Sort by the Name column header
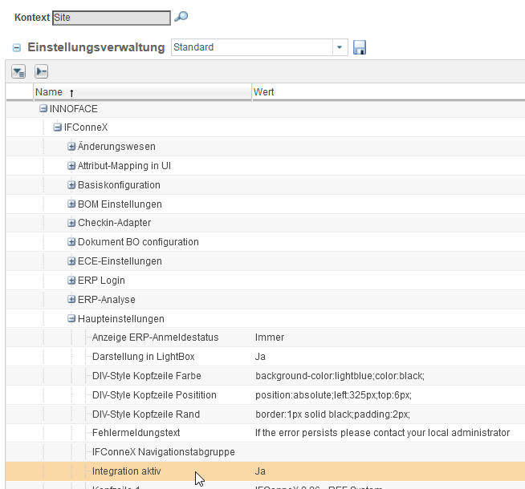 [50, 92]
